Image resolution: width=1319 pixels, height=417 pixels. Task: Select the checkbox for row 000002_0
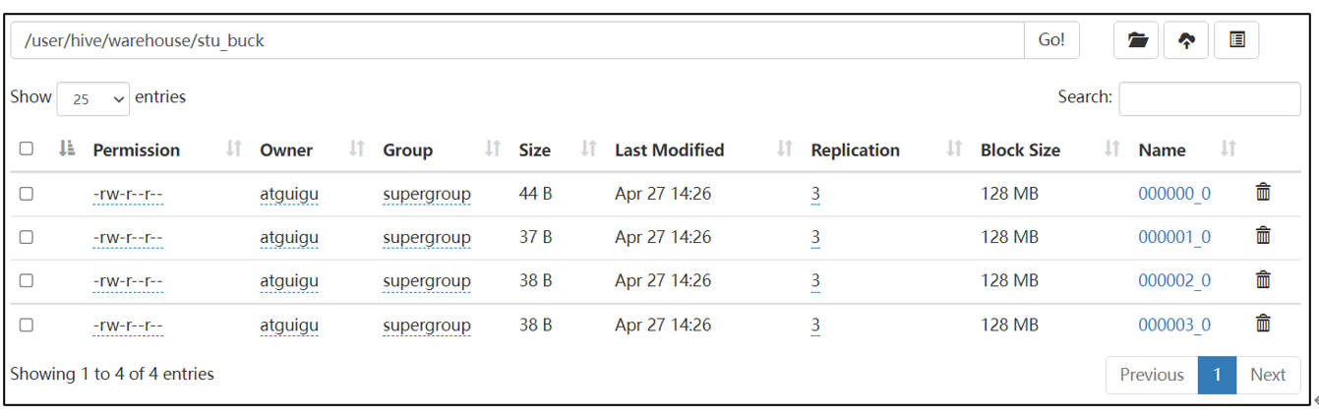click(x=27, y=280)
